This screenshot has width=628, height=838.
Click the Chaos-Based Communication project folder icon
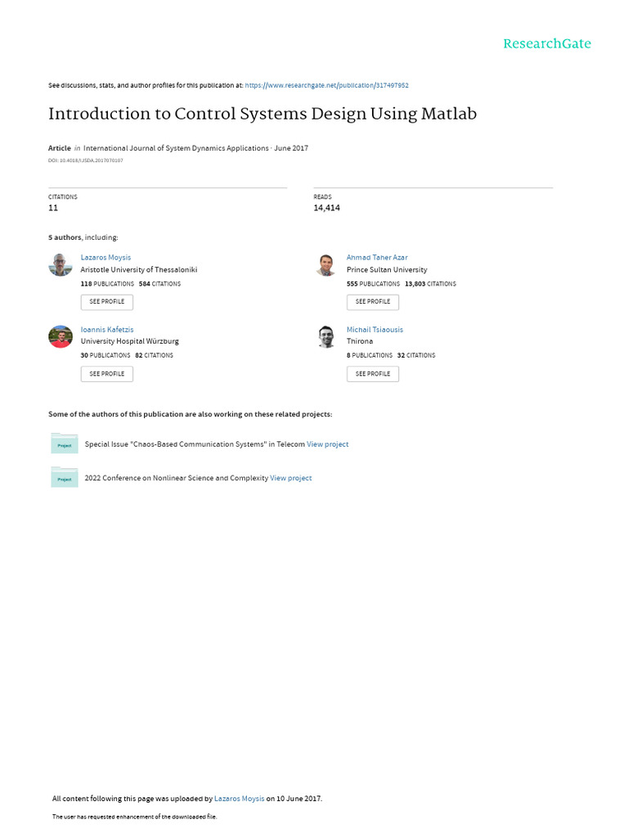tap(65, 444)
